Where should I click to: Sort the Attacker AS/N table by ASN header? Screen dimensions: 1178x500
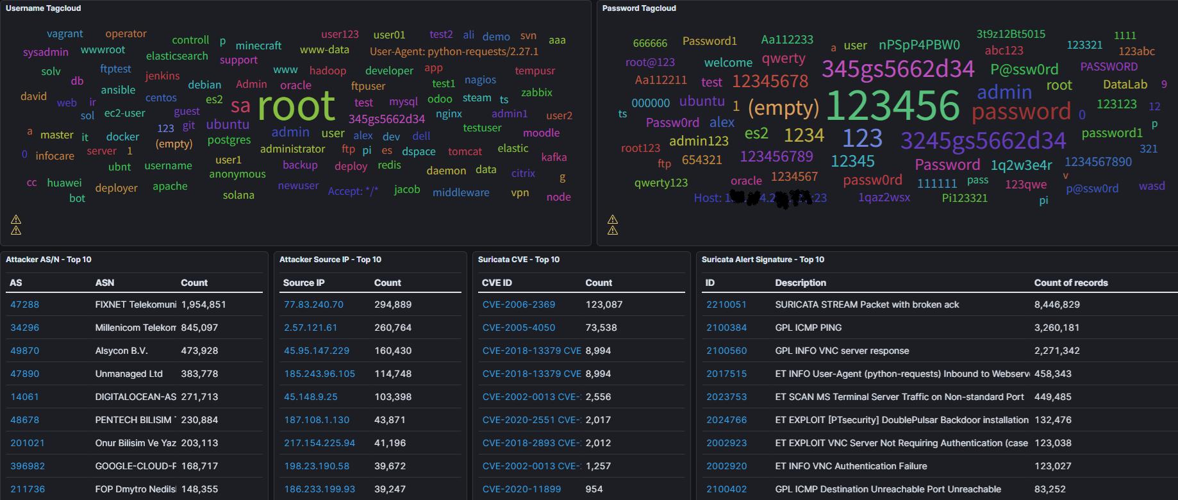point(104,283)
